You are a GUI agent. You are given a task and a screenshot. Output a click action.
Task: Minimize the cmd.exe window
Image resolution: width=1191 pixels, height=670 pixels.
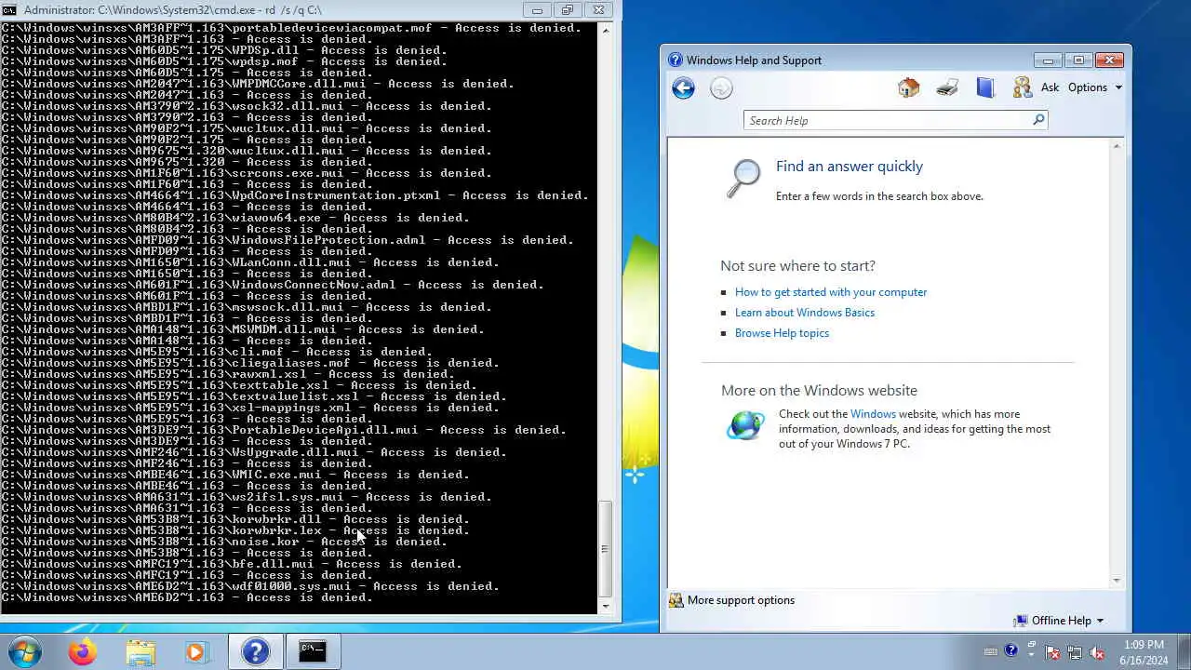537,9
